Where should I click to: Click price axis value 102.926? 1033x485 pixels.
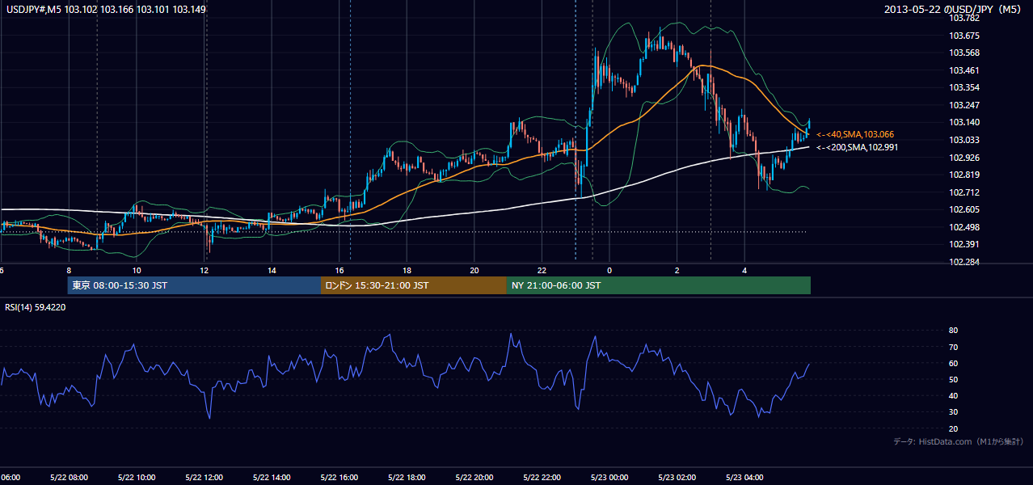point(964,158)
